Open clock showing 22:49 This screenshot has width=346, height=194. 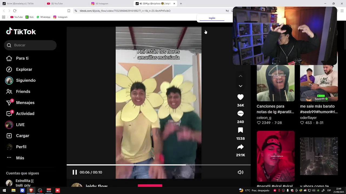[339, 190]
